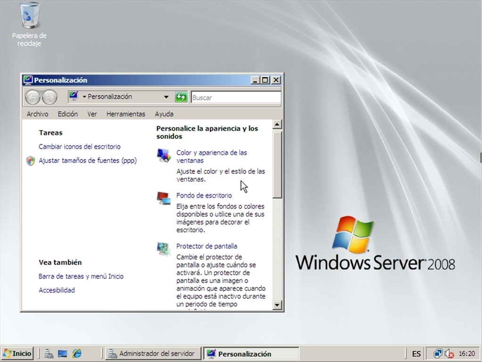Screen dimensions: 482x362
Task: Click the network tray icon
Action: tap(438, 354)
